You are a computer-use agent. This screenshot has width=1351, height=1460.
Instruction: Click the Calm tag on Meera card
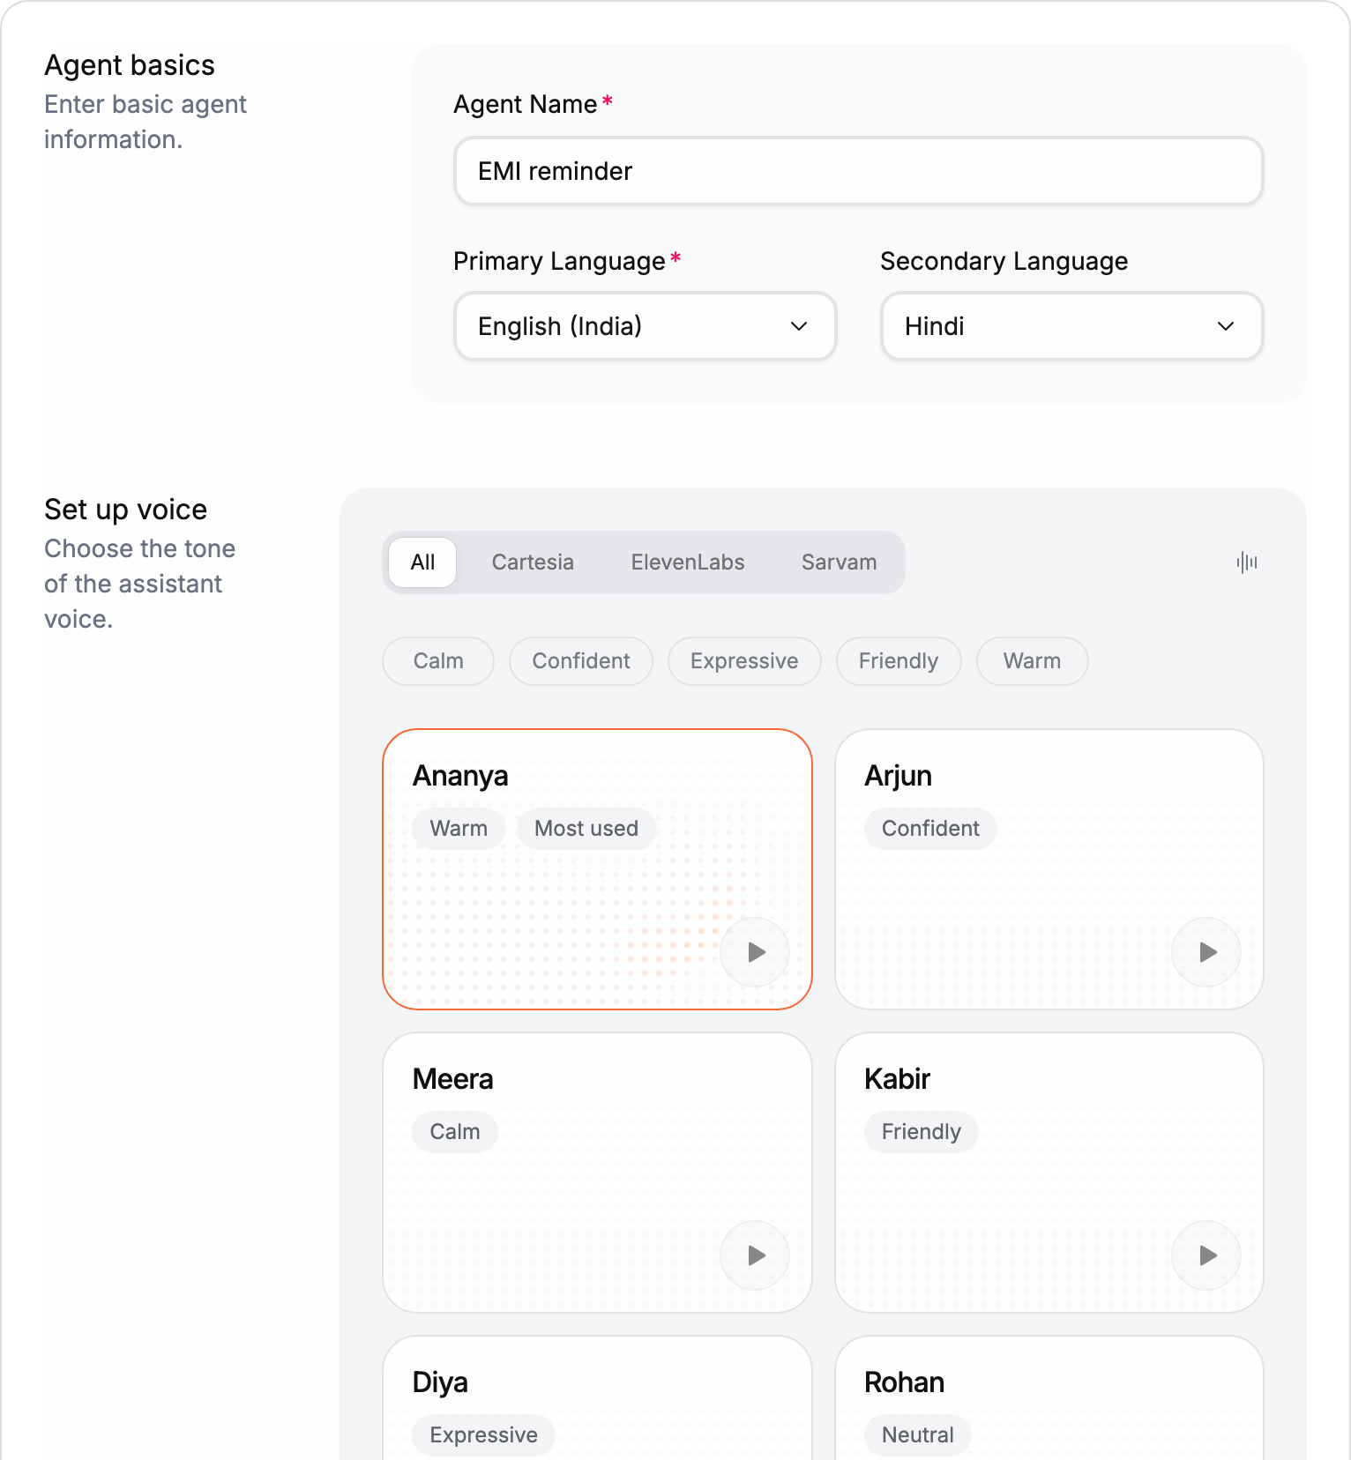[455, 1132]
